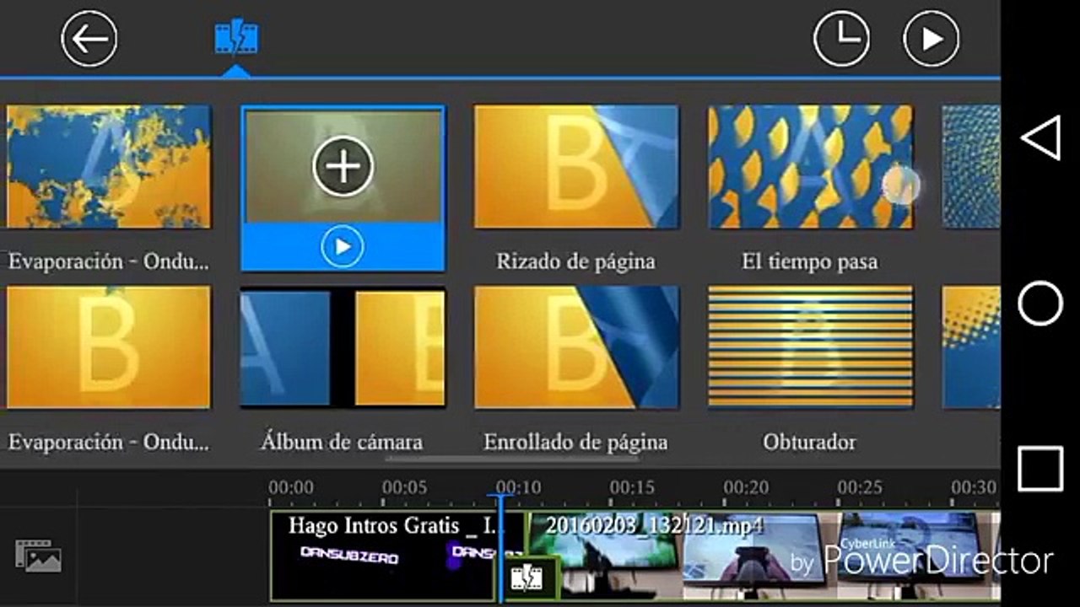Click the 00:00 mark on ruler
Viewport: 1080px width, 607px height.
(x=291, y=487)
